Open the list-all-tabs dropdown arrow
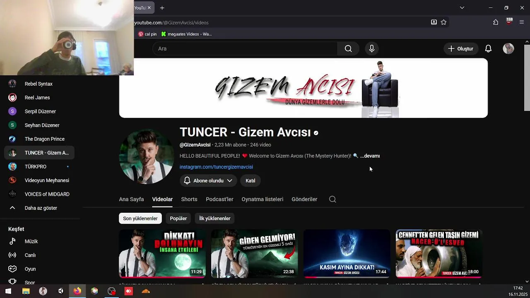530x298 pixels. pos(462,7)
